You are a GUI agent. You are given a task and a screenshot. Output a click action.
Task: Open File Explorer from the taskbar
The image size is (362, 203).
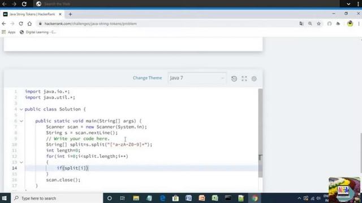[136, 198]
